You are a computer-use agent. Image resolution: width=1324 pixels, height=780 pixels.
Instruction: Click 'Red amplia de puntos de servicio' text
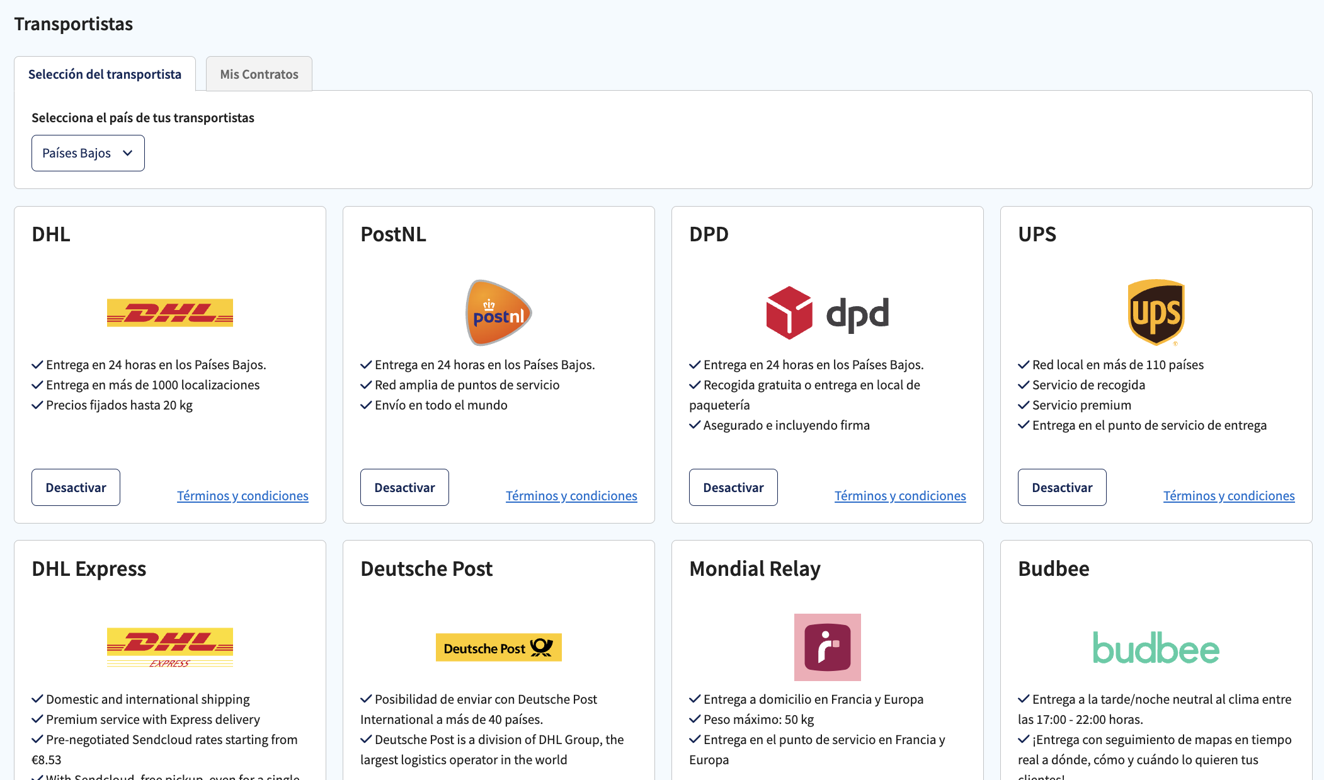point(467,385)
